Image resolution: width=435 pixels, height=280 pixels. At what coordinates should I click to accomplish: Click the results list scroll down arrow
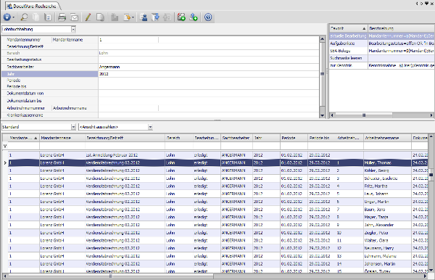(x=431, y=270)
